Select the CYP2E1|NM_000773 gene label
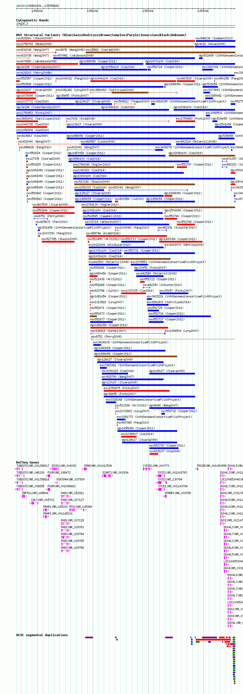This screenshot has height=694, width=243. coord(156,466)
